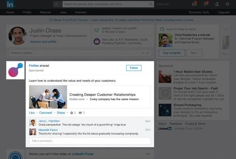Open the Interests menu
This screenshot has height=159, width=236.
pyautogui.click(x=81, y=12)
